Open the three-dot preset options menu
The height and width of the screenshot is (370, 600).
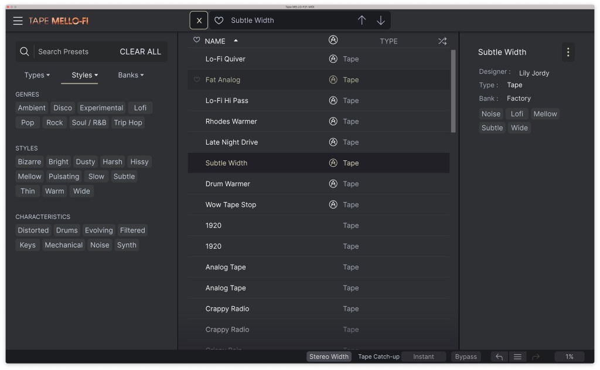click(568, 52)
